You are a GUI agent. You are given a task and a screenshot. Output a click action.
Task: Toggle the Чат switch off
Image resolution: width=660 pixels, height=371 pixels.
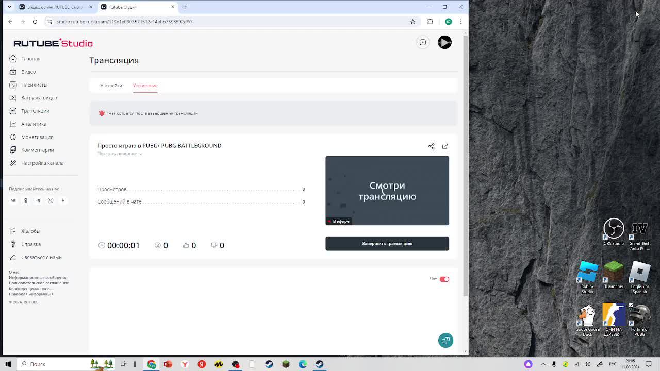click(x=444, y=279)
